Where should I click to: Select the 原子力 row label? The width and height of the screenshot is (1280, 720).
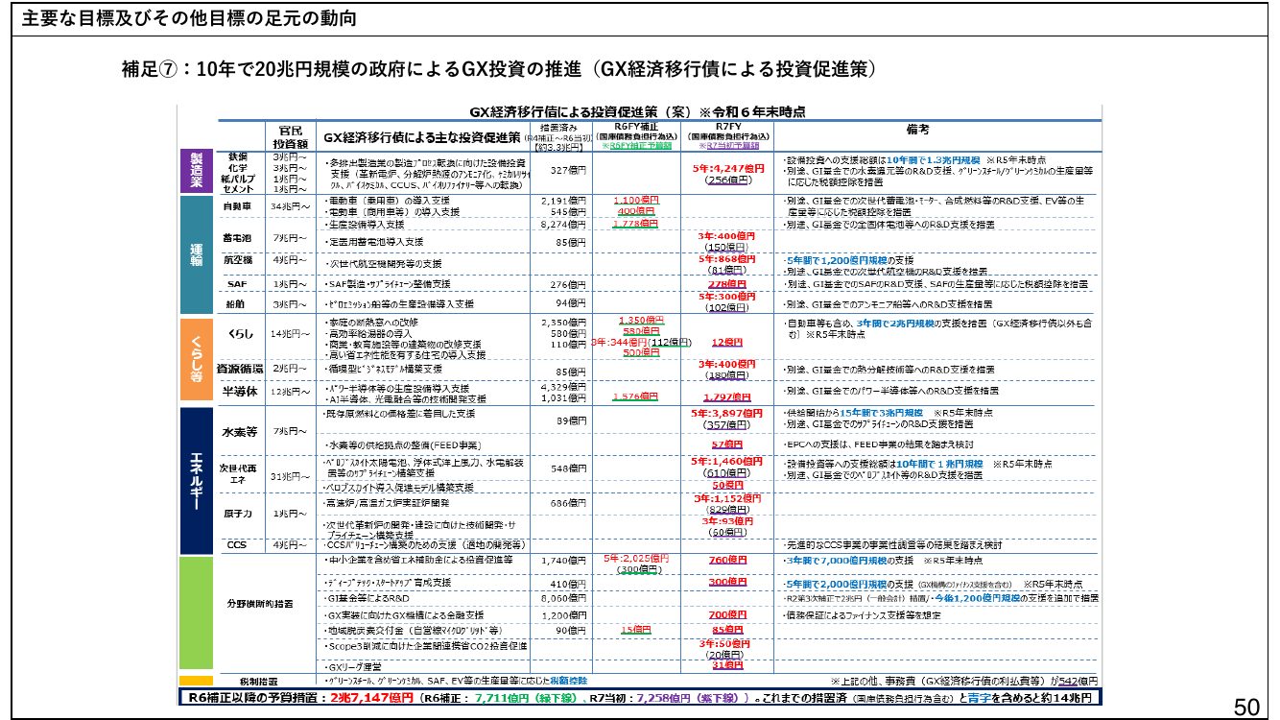236,514
